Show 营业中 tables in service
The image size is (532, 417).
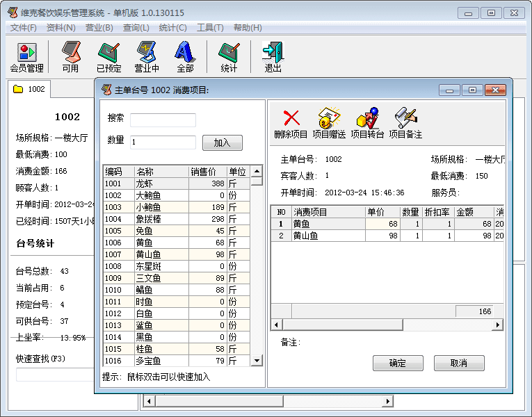(147, 57)
